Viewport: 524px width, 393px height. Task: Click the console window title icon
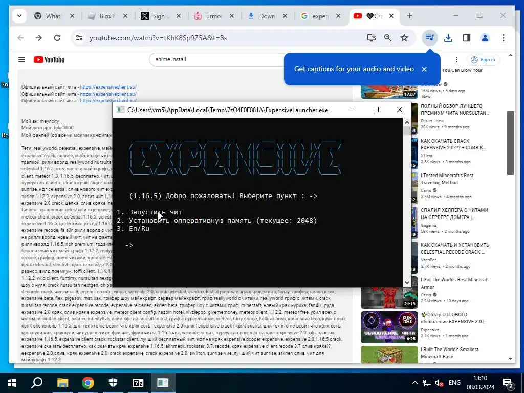coord(121,110)
